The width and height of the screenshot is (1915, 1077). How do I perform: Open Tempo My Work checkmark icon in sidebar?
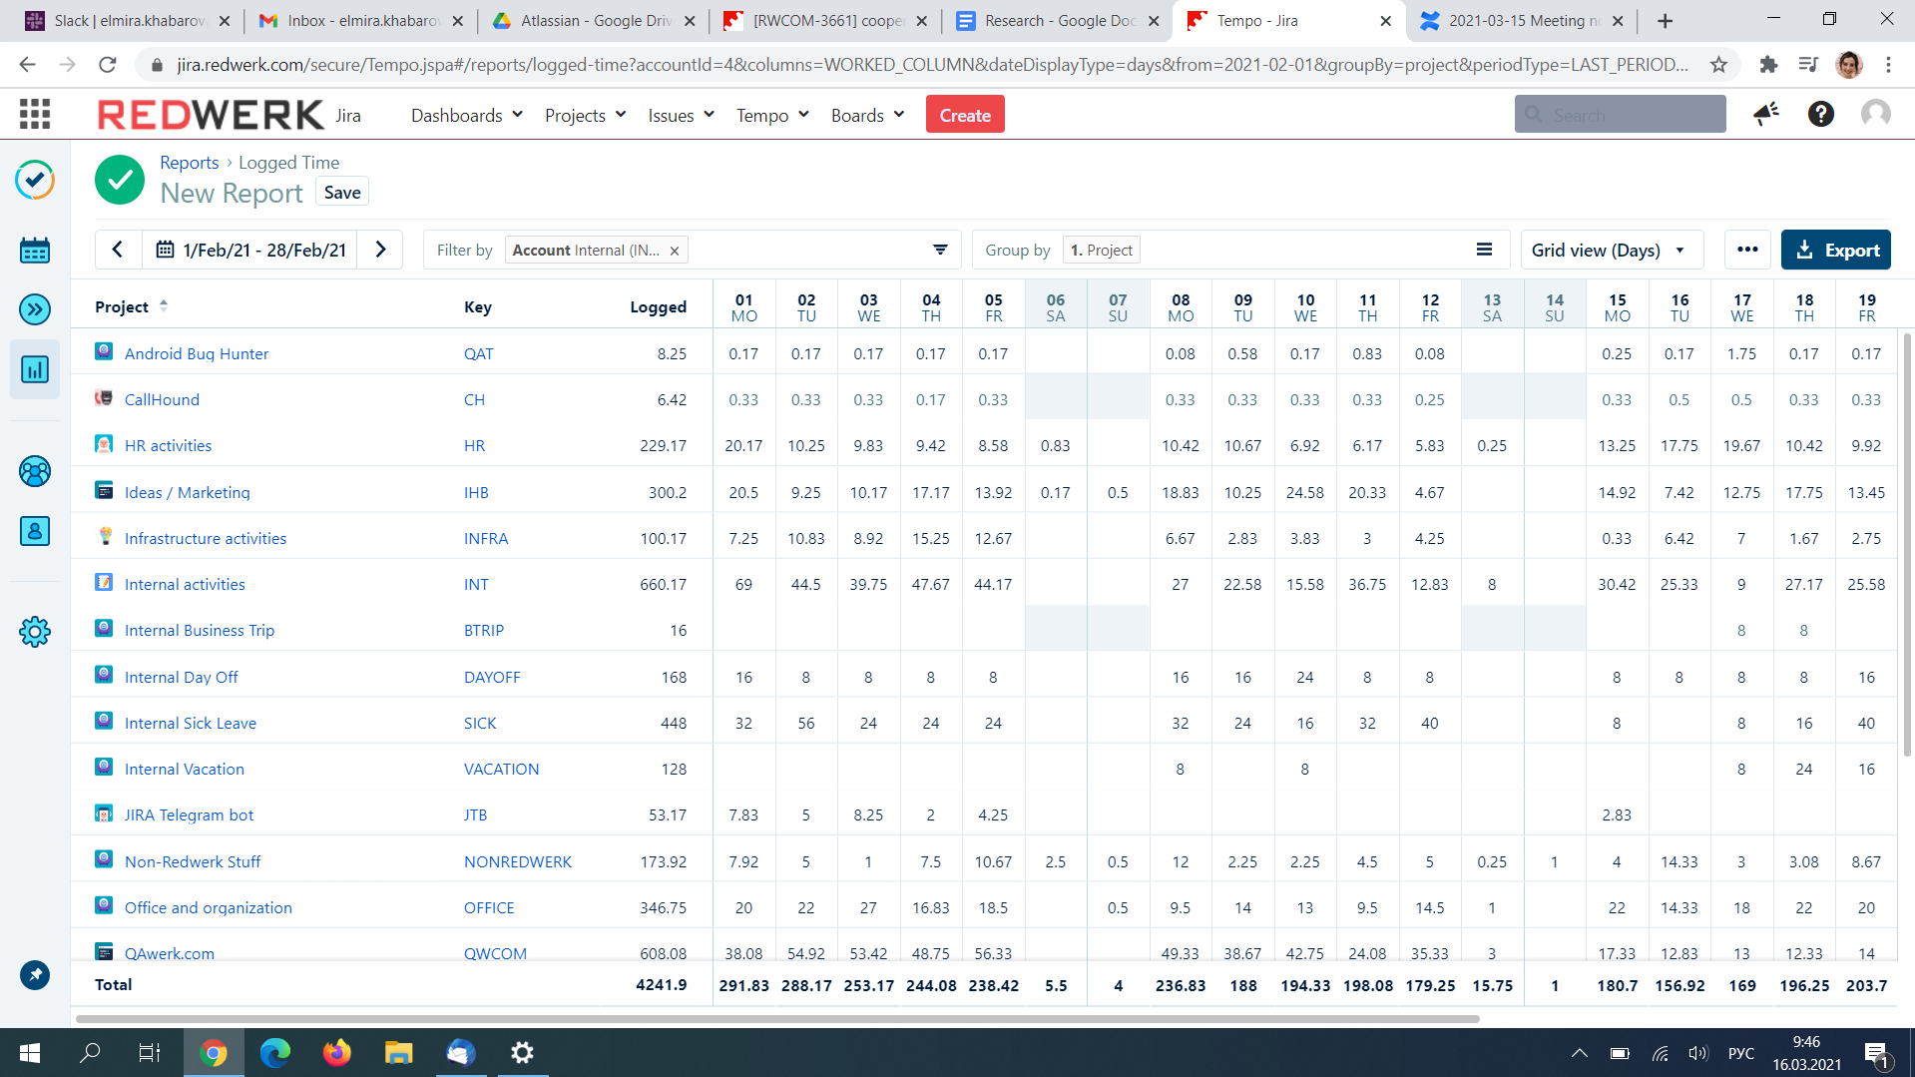(x=35, y=180)
